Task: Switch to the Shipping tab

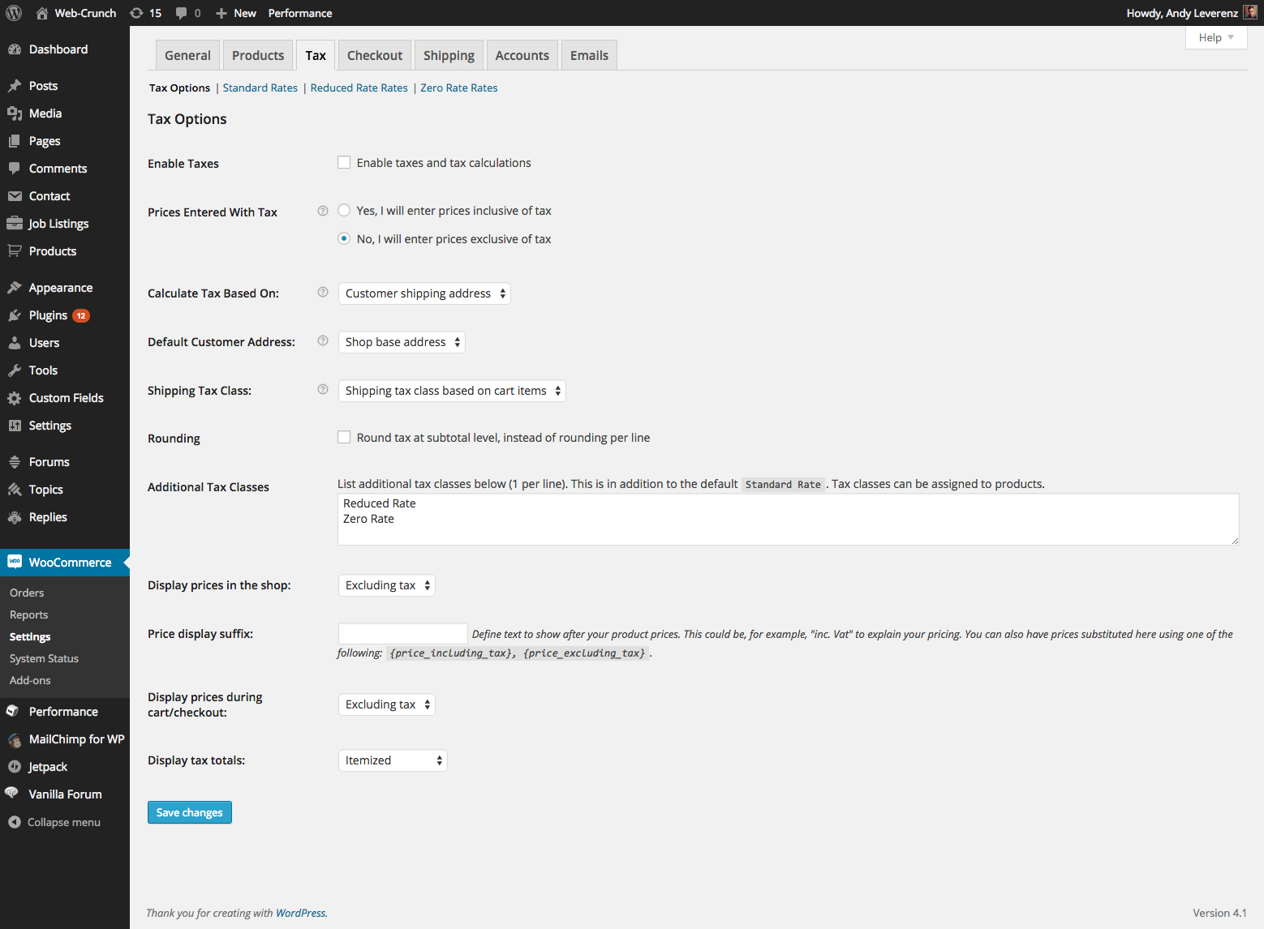Action: [x=449, y=55]
